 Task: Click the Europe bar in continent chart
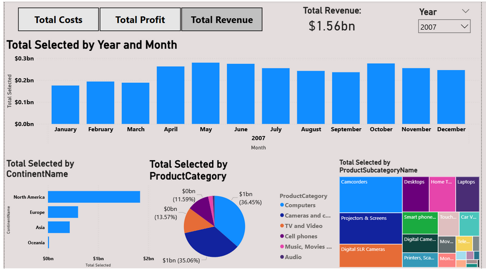(x=63, y=212)
